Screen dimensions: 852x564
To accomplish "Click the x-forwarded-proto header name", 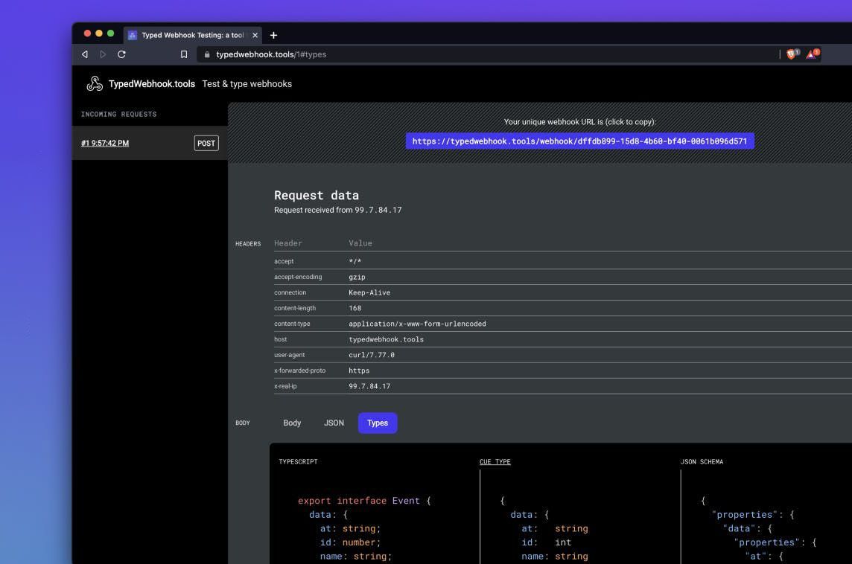I will [x=300, y=371].
